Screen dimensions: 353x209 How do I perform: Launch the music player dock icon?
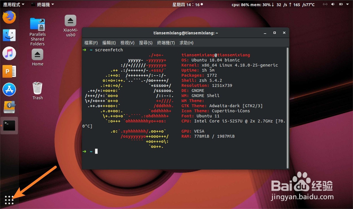pyautogui.click(x=9, y=53)
